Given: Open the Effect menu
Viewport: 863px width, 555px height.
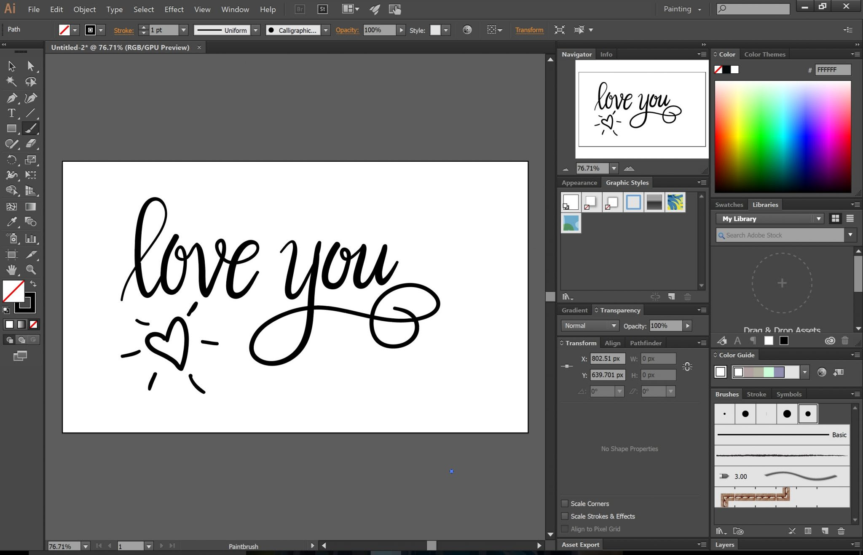Looking at the screenshot, I should point(174,9).
